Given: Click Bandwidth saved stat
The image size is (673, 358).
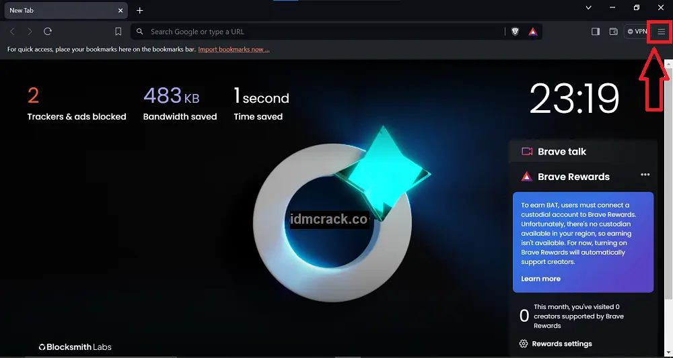Looking at the screenshot, I should click(x=180, y=103).
